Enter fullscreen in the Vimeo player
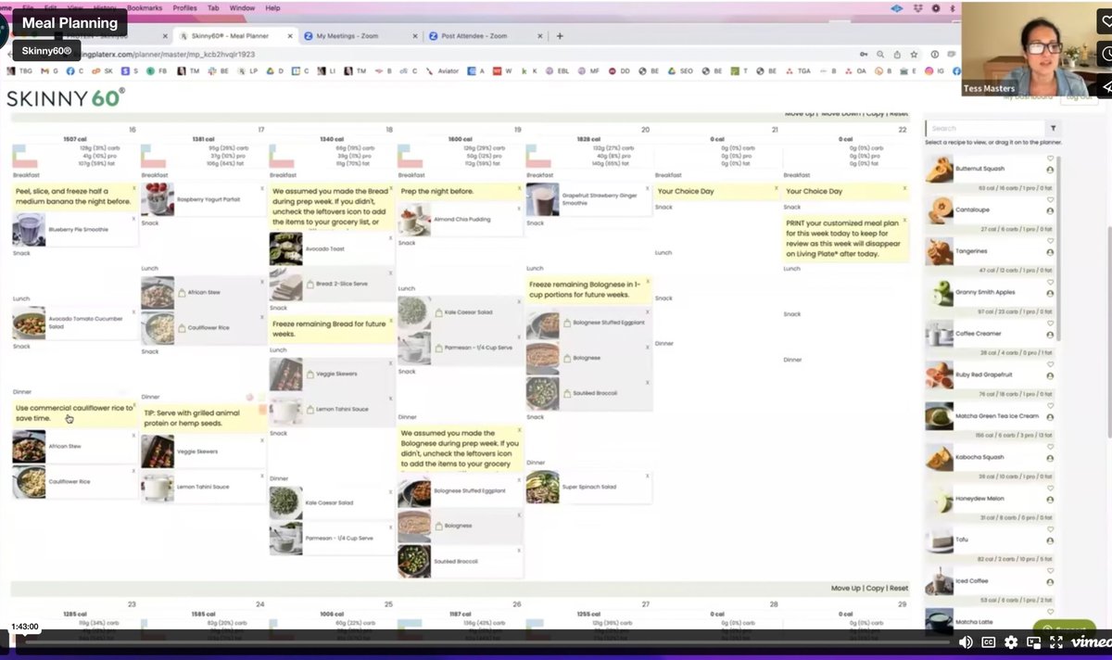The width and height of the screenshot is (1112, 660). 1055,642
